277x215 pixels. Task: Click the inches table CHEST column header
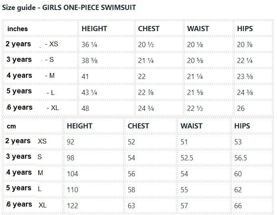[149, 29]
